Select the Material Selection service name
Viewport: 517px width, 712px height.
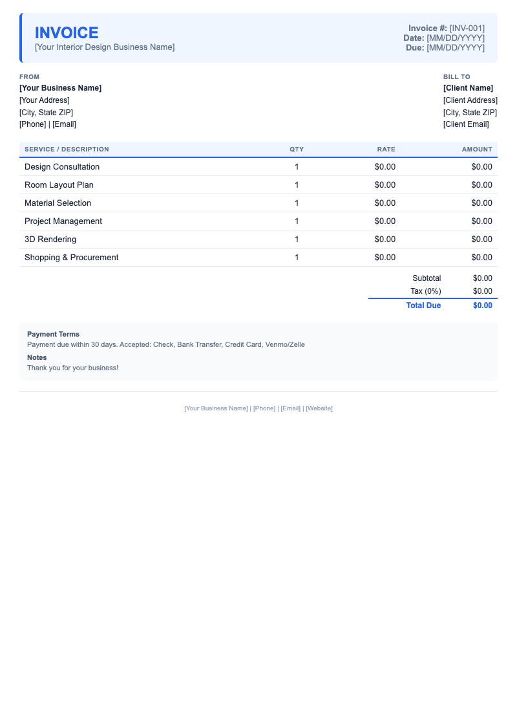pyautogui.click(x=58, y=203)
